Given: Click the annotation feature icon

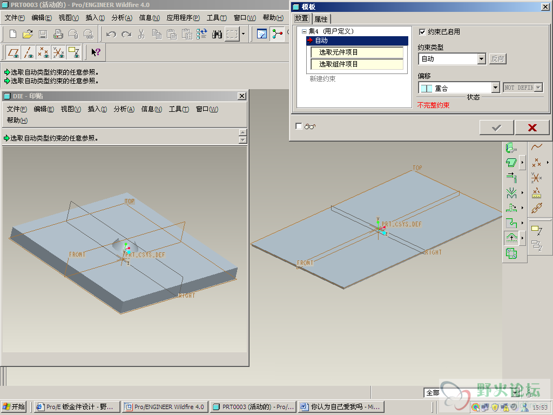Looking at the screenshot, I should [536, 230].
